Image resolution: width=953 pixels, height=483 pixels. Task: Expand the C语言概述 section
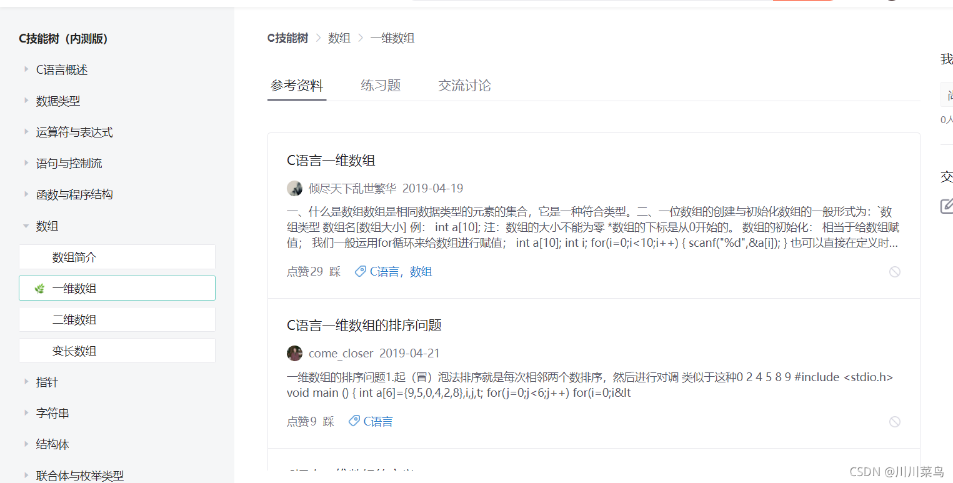click(x=26, y=69)
